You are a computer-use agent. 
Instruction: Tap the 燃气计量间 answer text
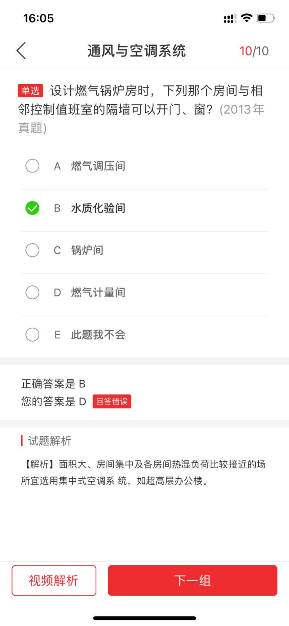(98, 292)
